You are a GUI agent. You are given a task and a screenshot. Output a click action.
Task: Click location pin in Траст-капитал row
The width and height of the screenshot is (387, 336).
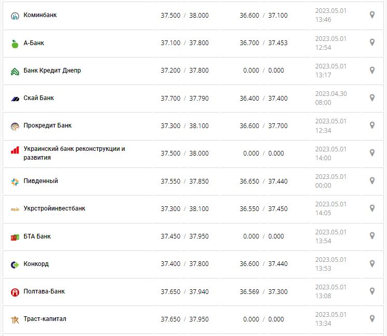372,318
